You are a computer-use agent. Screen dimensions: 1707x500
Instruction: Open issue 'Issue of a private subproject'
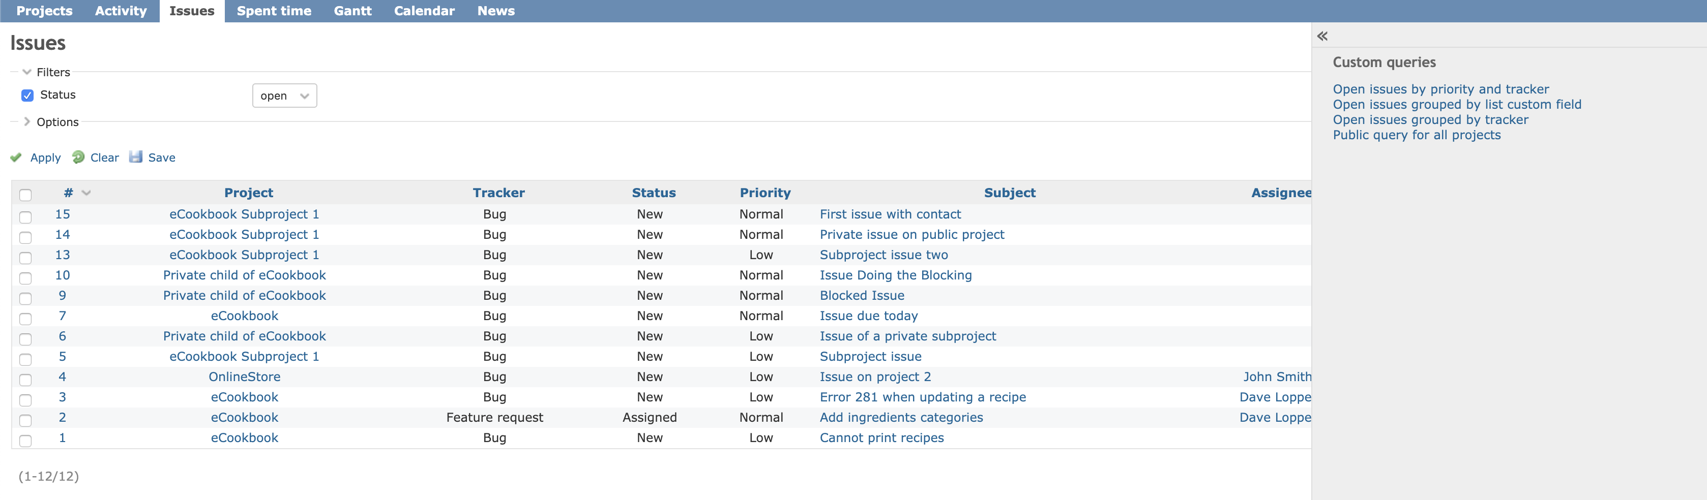(x=908, y=336)
